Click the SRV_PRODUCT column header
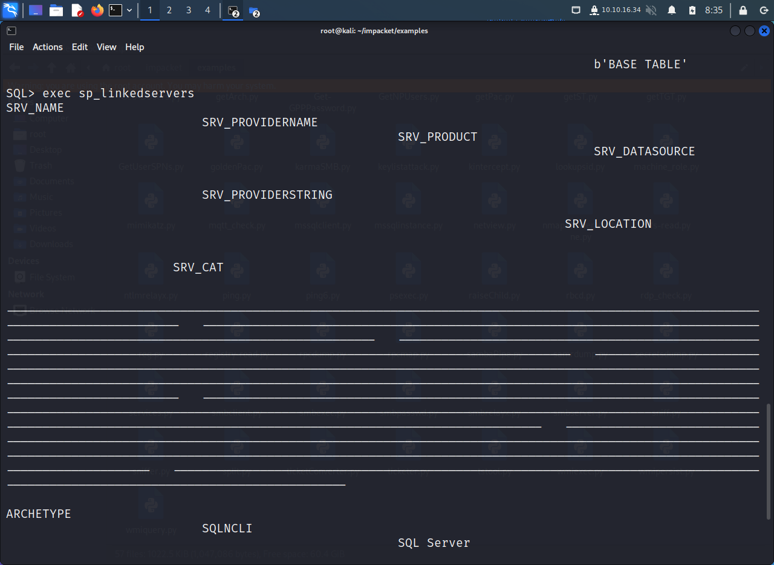 coord(438,137)
